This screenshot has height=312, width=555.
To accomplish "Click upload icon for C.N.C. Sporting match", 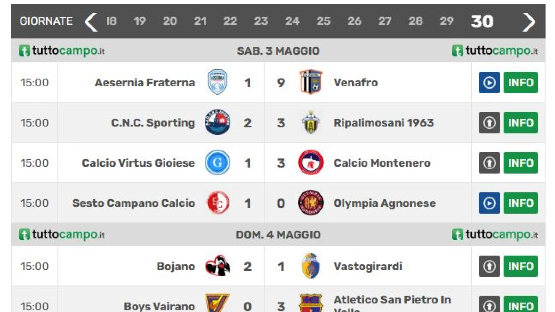I will point(489,123).
